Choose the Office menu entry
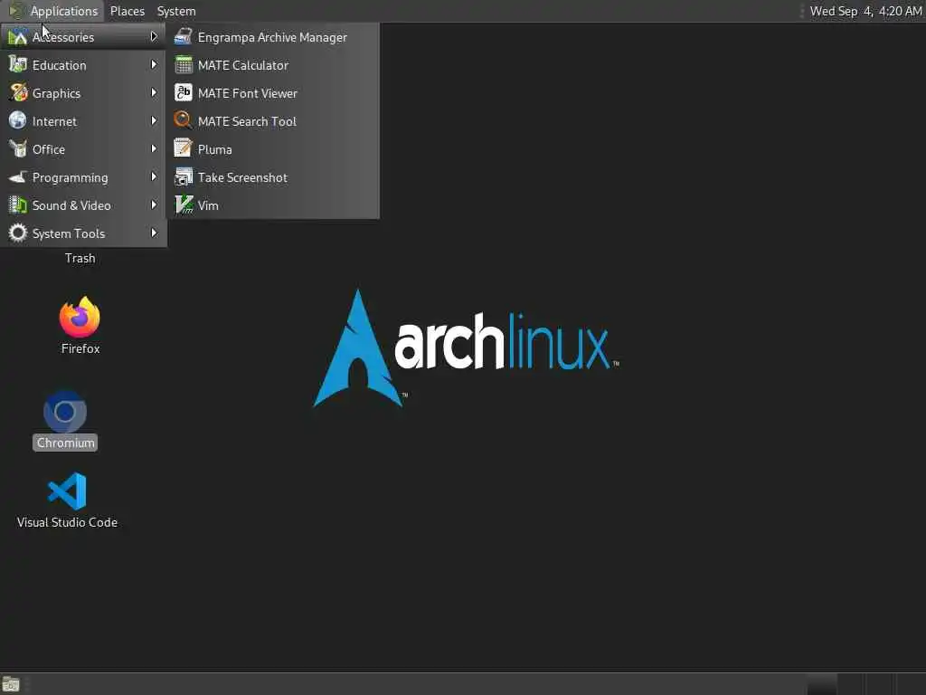 [x=83, y=149]
